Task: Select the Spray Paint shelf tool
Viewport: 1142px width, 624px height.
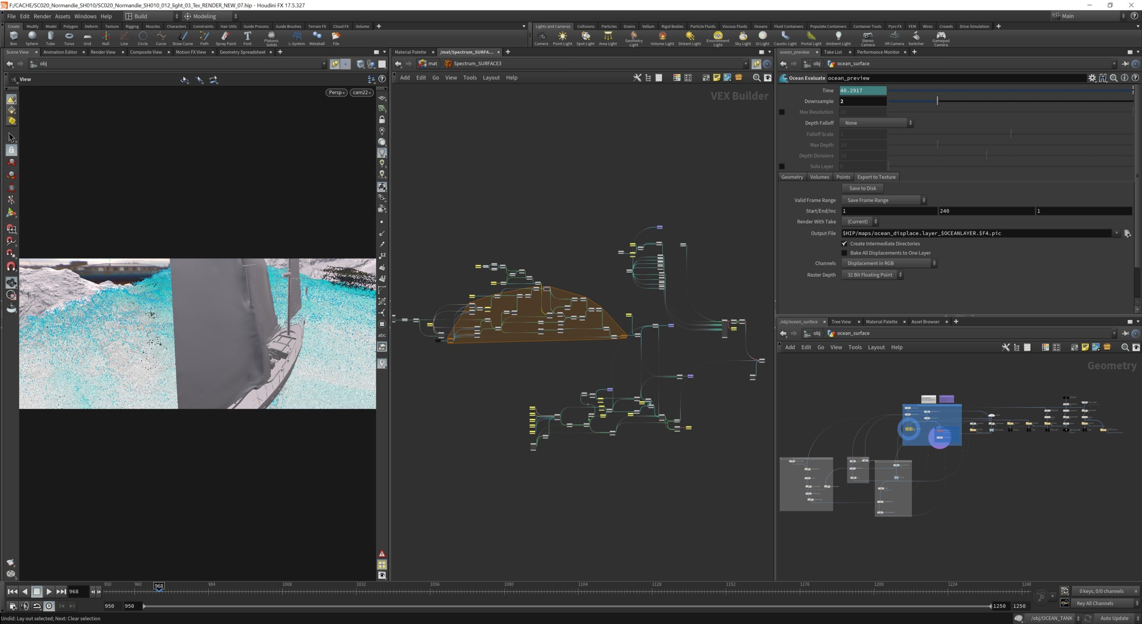Action: pos(226,38)
